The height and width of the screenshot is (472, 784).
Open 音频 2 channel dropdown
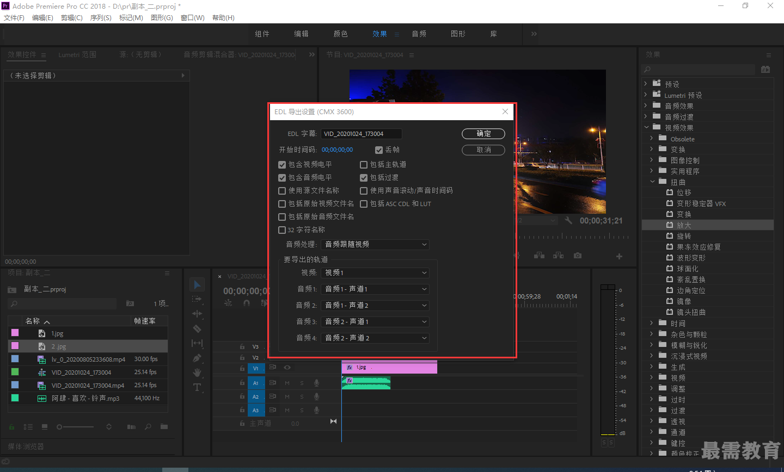(x=375, y=306)
